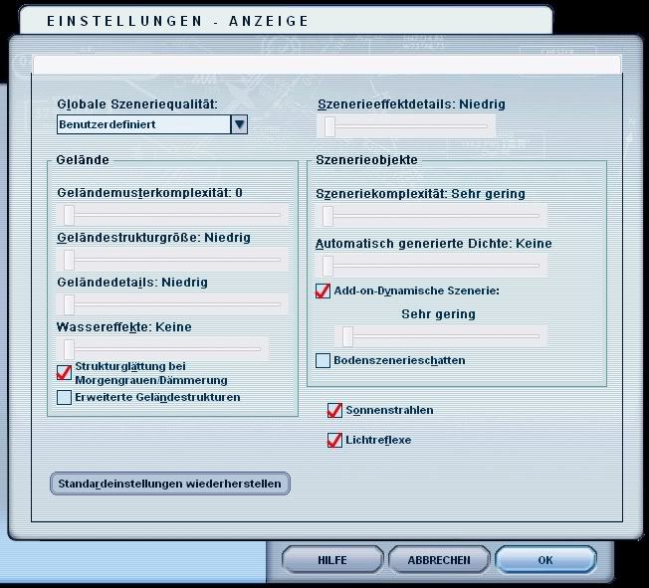The image size is (649, 588).
Task: Click the Geländestrukturgröße slider handle
Action: pos(70,260)
